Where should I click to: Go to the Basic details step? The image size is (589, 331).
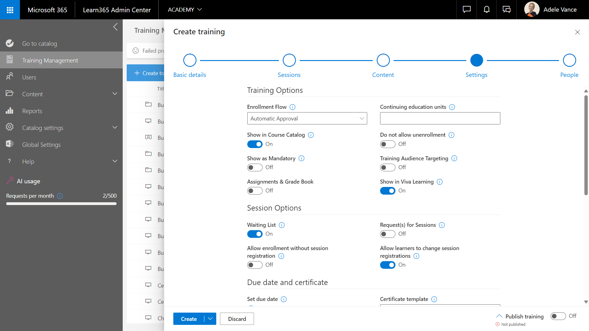tap(190, 61)
